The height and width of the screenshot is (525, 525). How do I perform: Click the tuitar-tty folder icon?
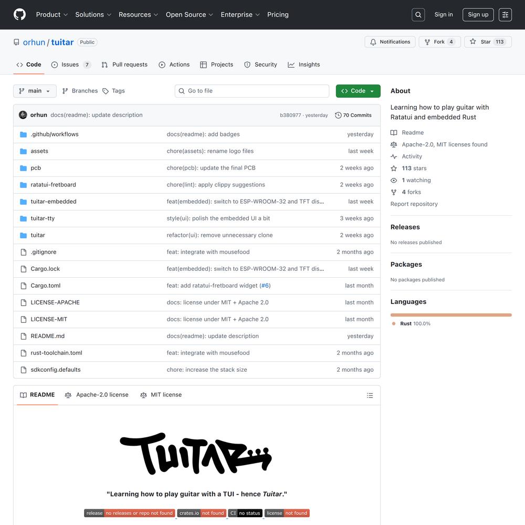23,218
